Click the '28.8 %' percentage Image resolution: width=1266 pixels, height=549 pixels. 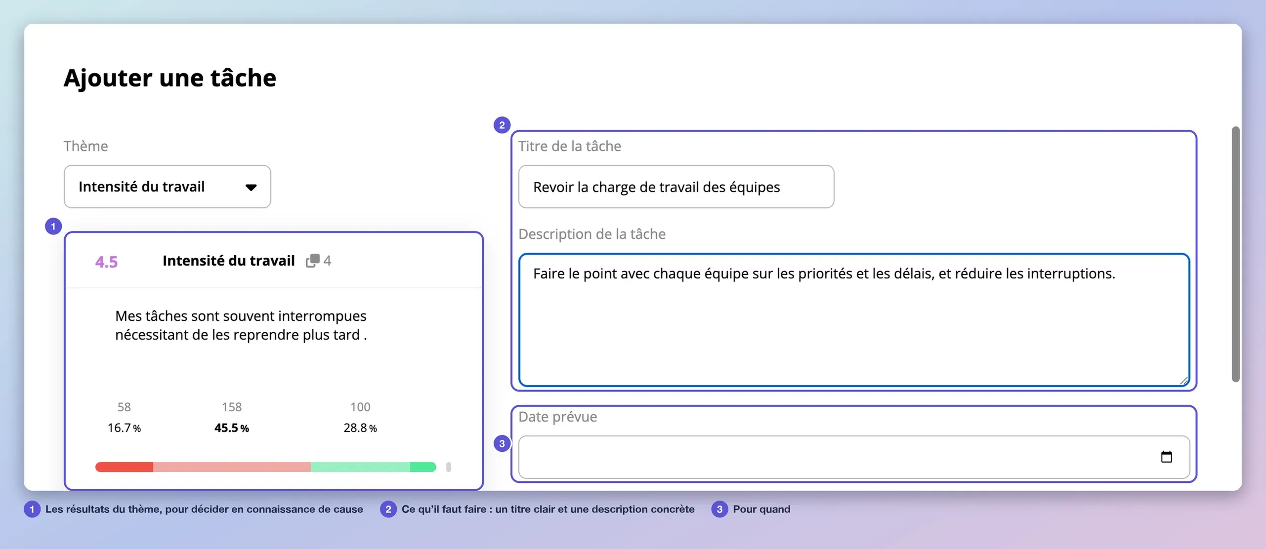[360, 428]
